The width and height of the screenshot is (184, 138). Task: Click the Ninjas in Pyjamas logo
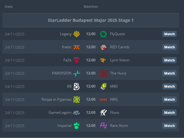(76, 99)
